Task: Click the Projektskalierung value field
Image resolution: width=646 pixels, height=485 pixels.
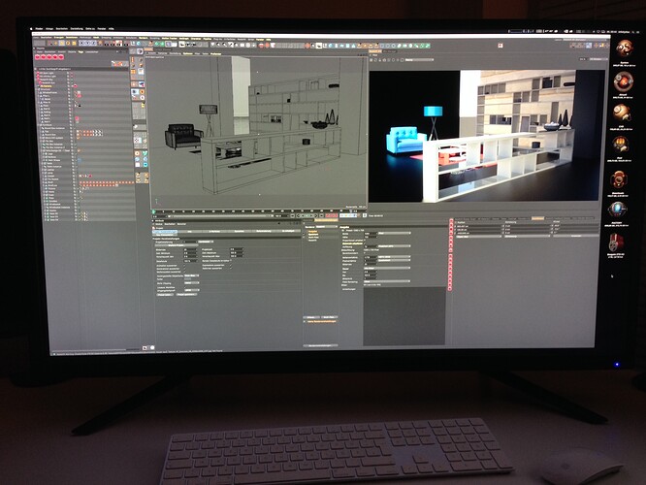Action: tap(190, 242)
